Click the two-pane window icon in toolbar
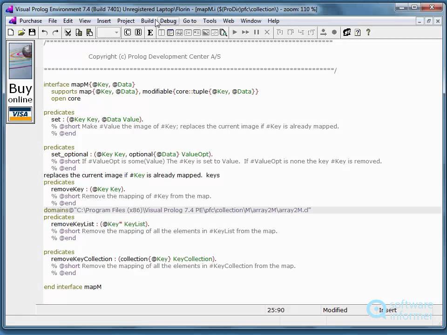The width and height of the screenshot is (447, 335). [162, 33]
